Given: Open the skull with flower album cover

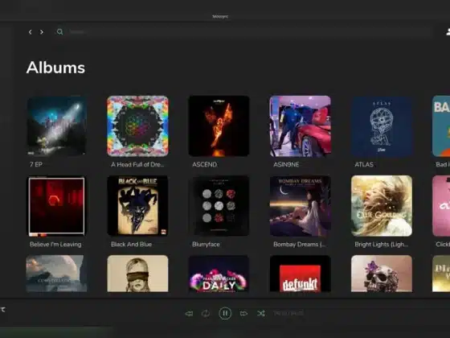Looking at the screenshot, I should pyautogui.click(x=382, y=274).
